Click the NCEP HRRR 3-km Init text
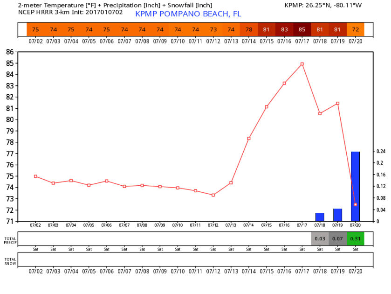The height and width of the screenshot is (294, 391). (70, 12)
